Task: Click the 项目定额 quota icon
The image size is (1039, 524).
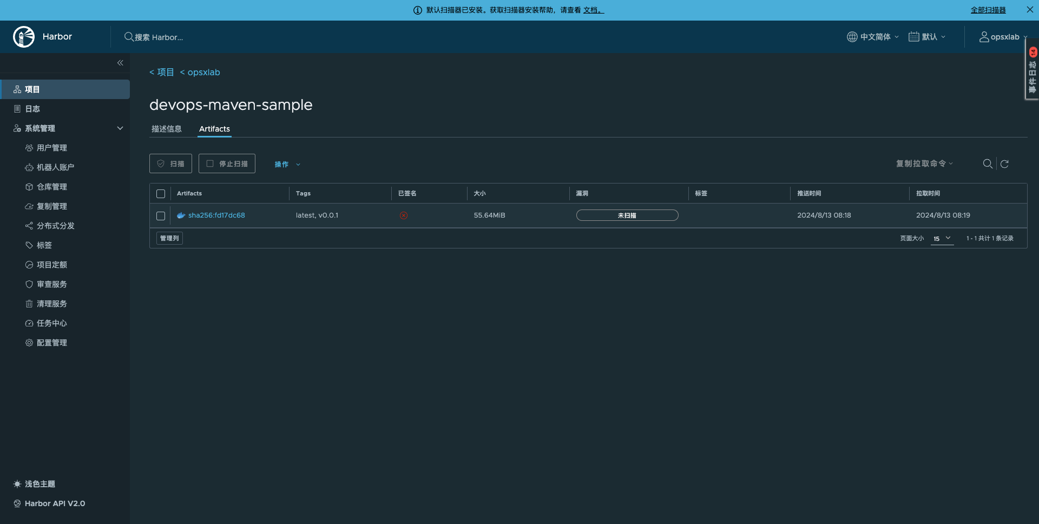Action: pos(29,265)
